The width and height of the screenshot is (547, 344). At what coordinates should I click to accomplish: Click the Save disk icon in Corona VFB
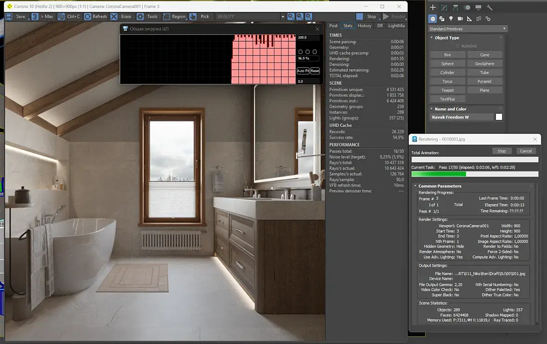pos(9,16)
